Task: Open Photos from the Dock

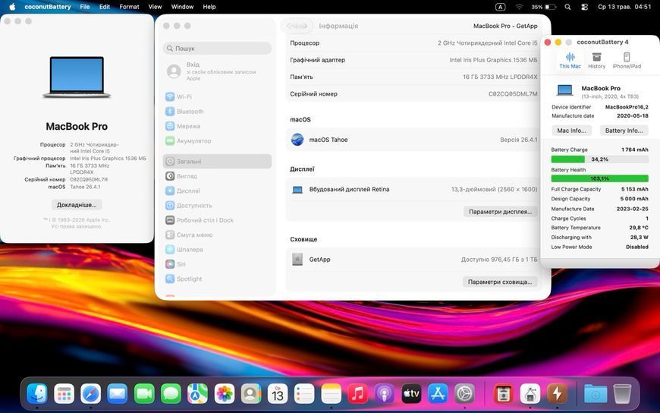Action: (225, 394)
